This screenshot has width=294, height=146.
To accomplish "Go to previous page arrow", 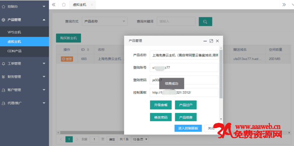I will pyautogui.click(x=61, y=139).
